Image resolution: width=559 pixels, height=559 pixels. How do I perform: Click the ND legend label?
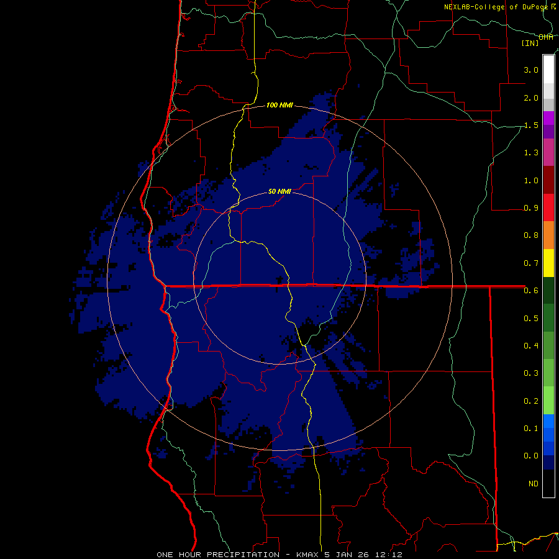pyautogui.click(x=534, y=483)
